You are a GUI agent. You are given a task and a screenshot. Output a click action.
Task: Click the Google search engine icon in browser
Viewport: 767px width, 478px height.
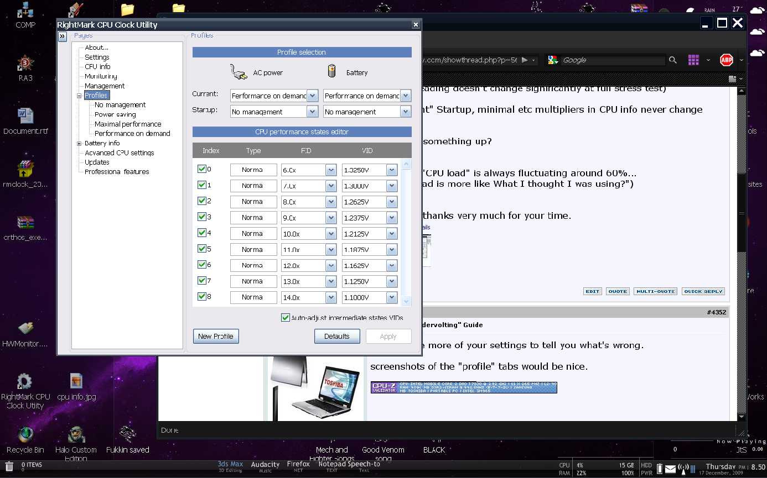(x=552, y=60)
